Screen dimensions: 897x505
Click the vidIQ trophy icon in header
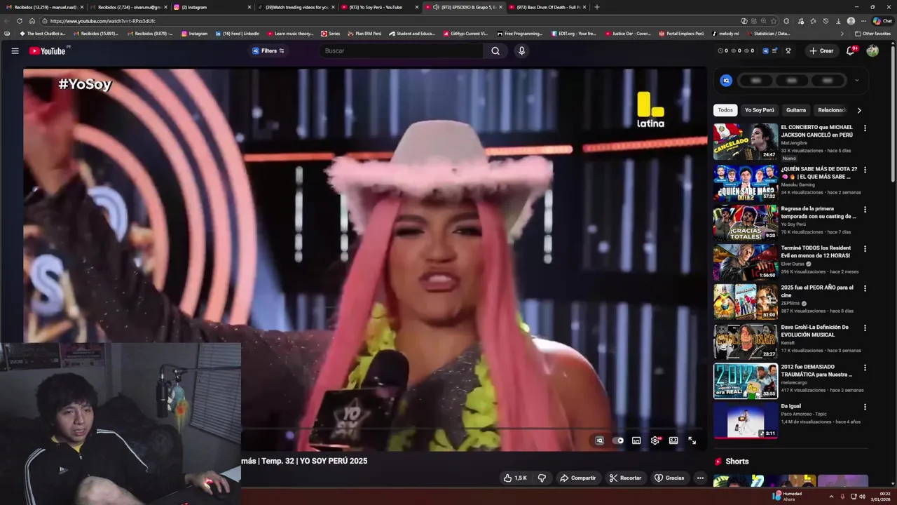tap(788, 50)
